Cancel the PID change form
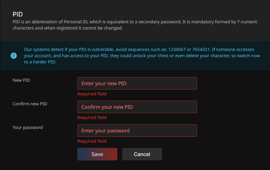The width and height of the screenshot is (270, 170). [142, 154]
